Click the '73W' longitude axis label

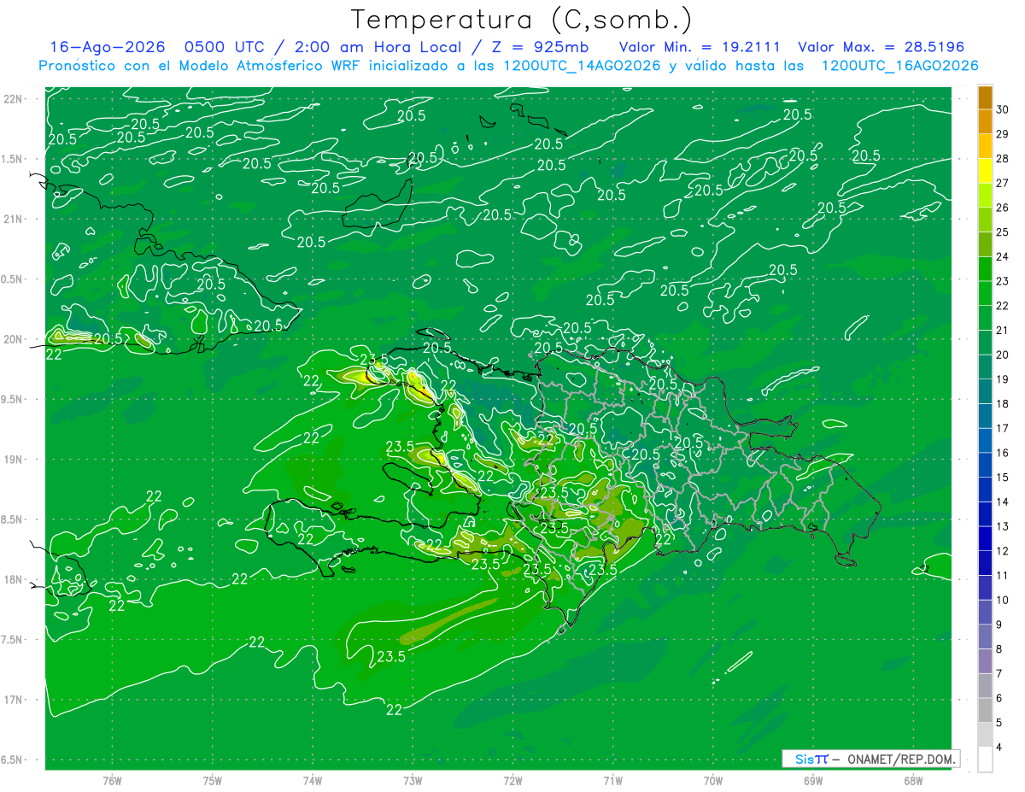[x=413, y=781]
